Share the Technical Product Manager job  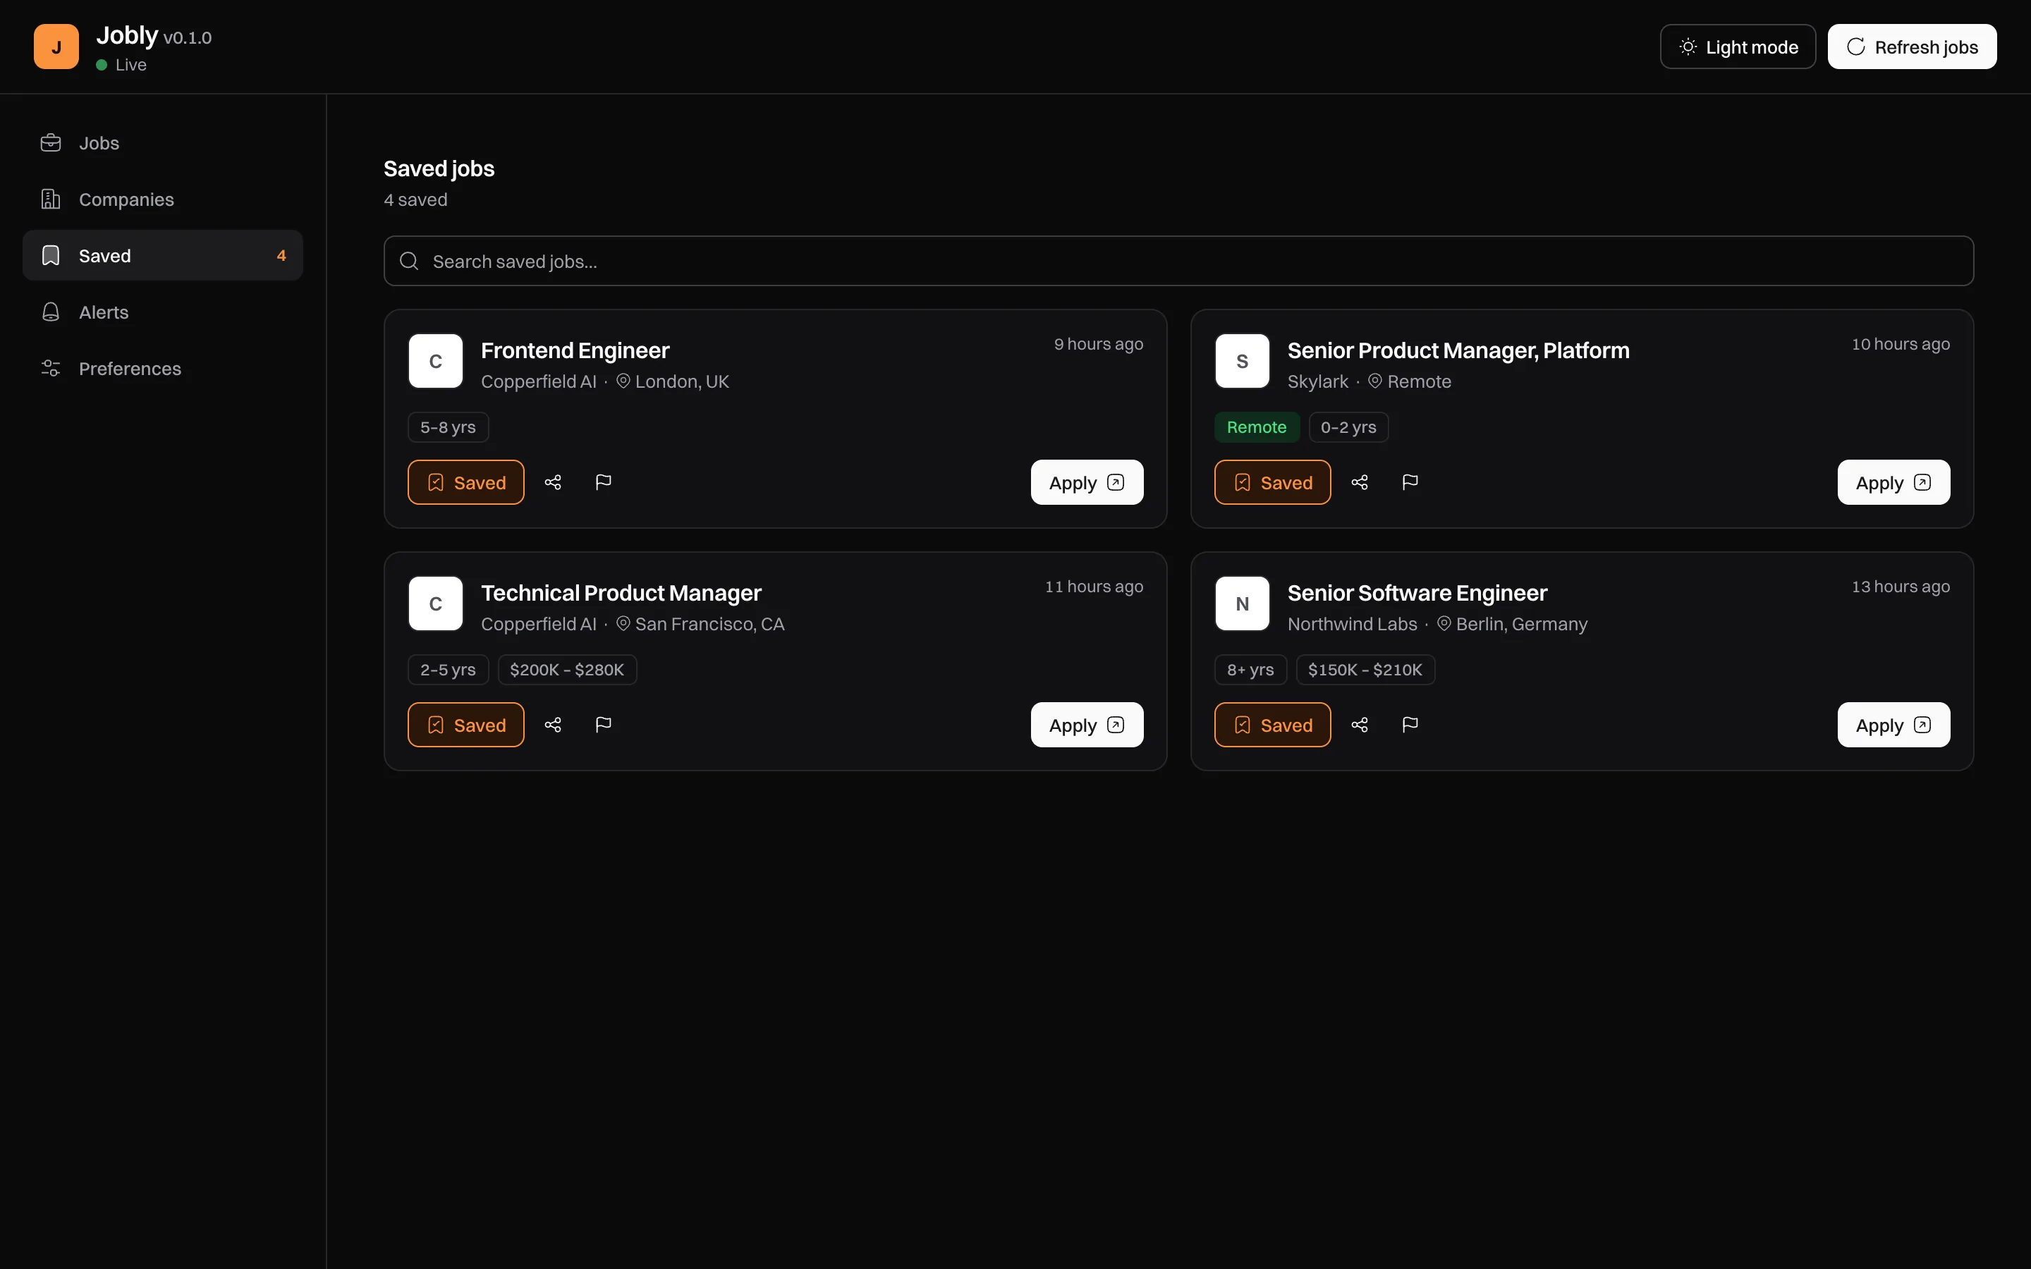point(553,725)
